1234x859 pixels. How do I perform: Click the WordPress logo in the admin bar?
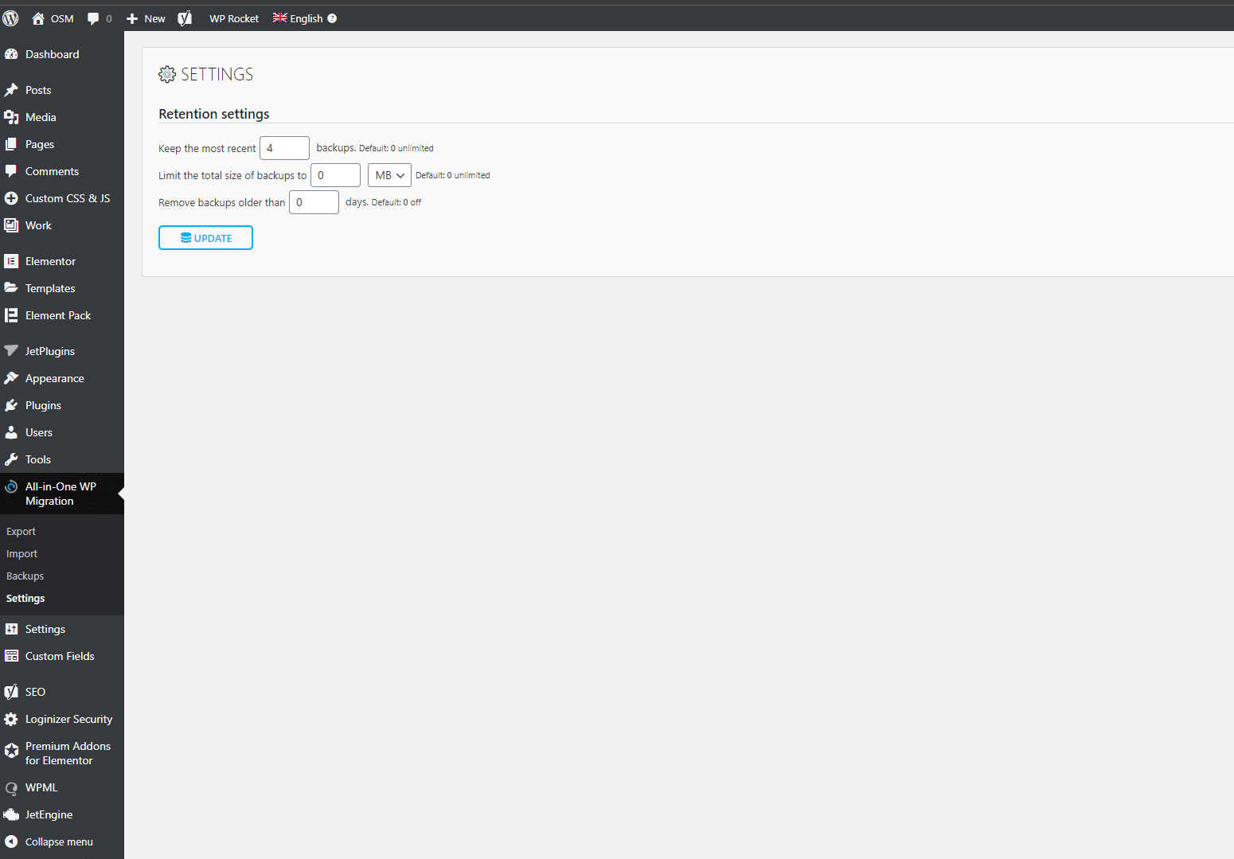pyautogui.click(x=10, y=18)
